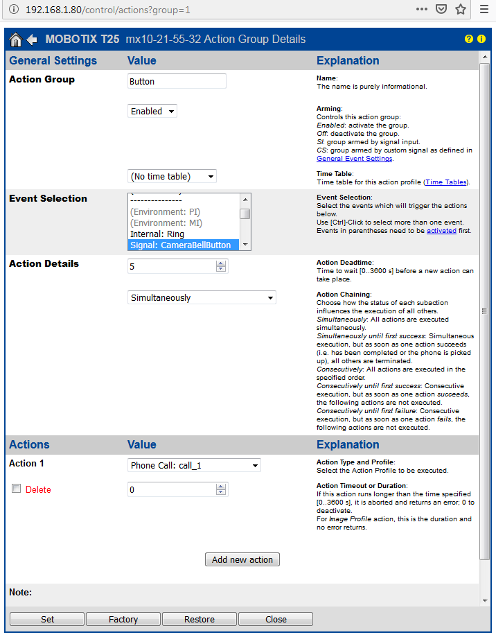Click the Add new action button
Viewport: 496px width, 637px height.
(x=242, y=559)
